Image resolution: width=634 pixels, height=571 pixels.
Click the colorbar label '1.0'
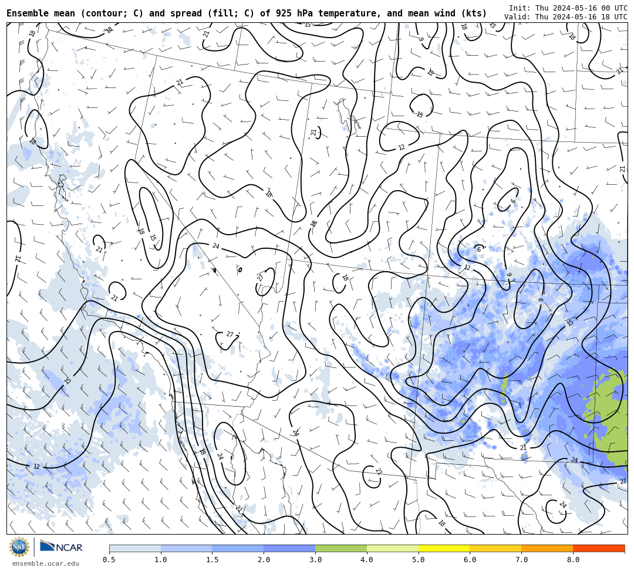coord(161,560)
